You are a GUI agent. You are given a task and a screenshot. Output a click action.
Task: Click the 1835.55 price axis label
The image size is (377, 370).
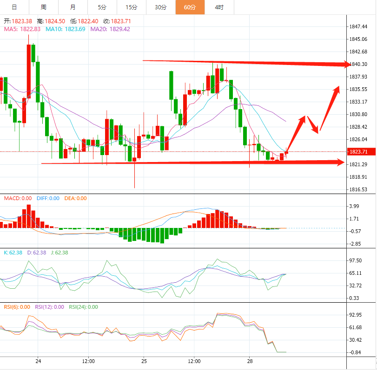[x=358, y=89]
